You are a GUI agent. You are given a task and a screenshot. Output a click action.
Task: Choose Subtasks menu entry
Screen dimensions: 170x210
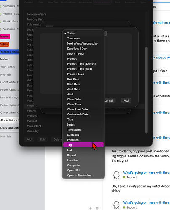click(x=83, y=135)
